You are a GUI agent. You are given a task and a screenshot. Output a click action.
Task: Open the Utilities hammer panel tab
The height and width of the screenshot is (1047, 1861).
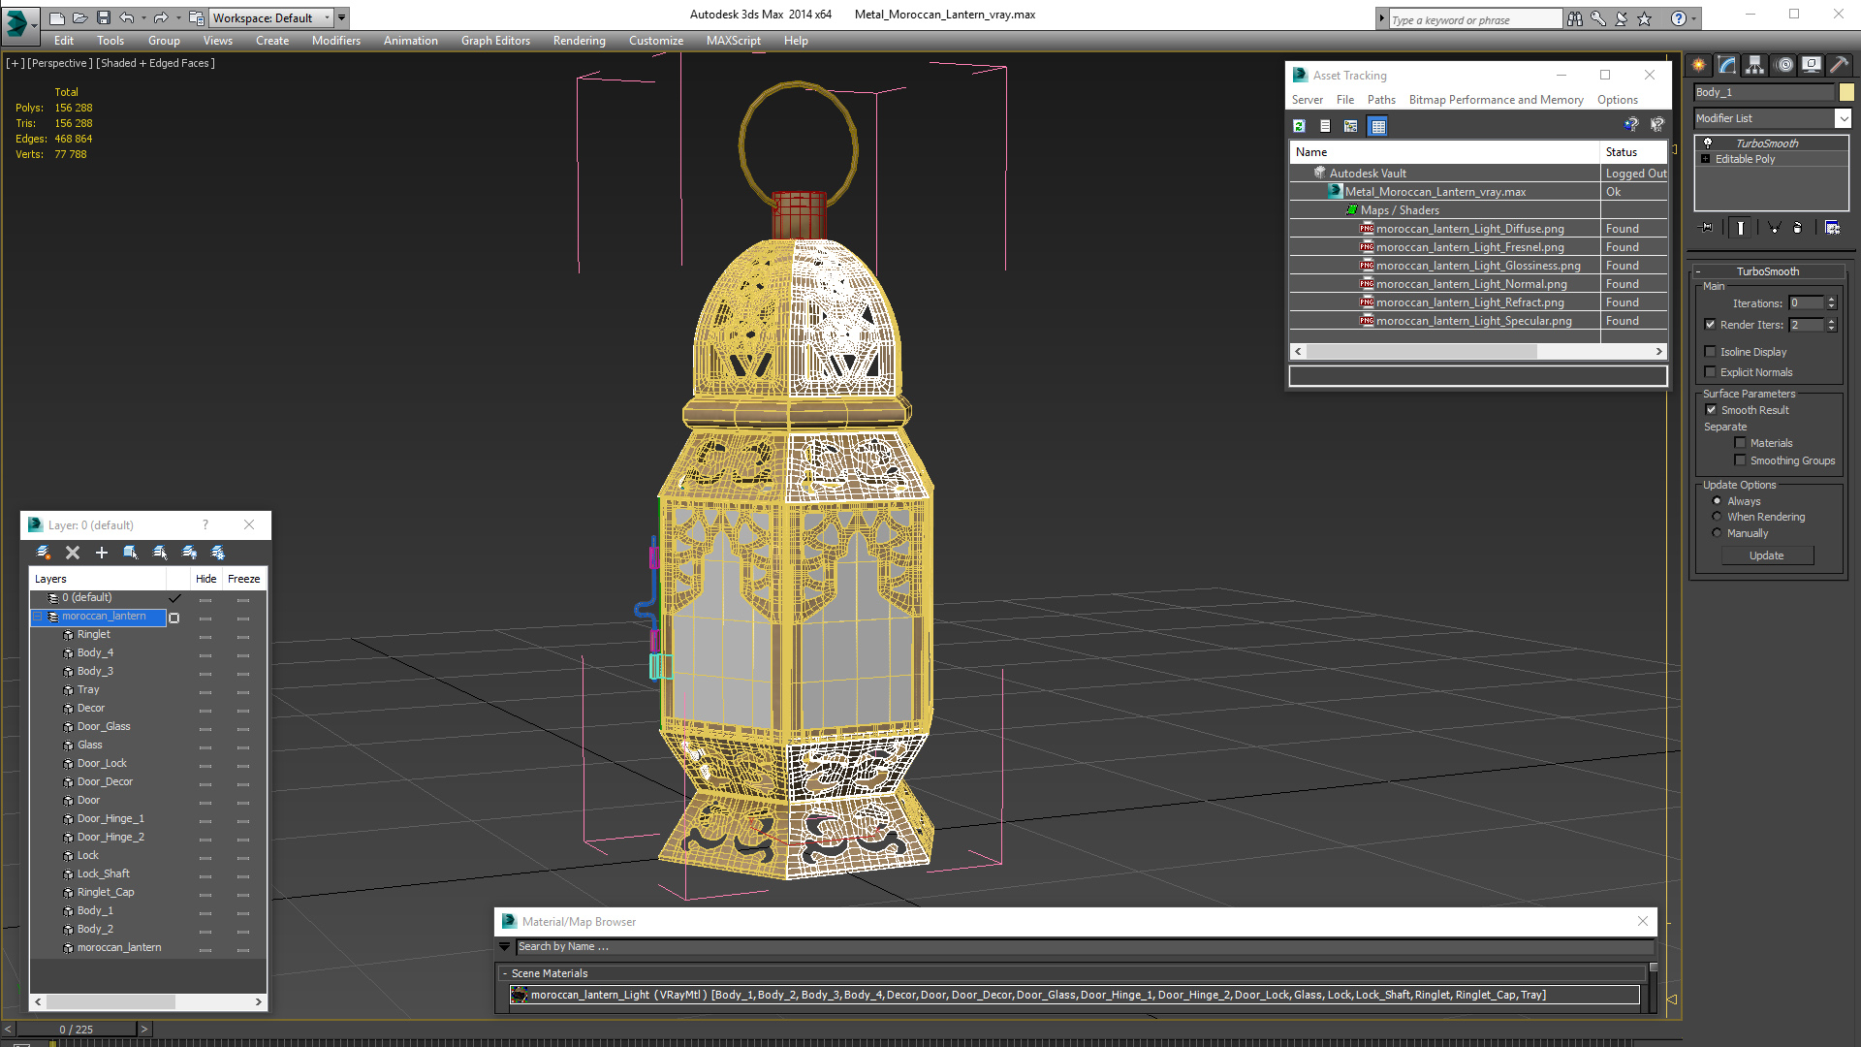[1839, 65]
